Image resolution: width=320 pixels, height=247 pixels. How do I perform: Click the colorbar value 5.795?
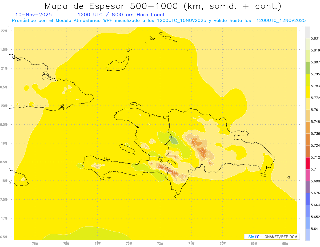pos(315,74)
